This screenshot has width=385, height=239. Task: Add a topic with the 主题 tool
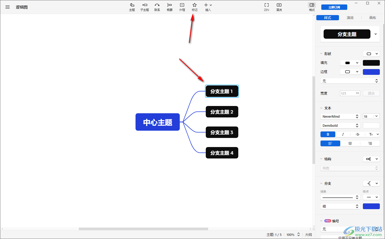[x=132, y=7]
